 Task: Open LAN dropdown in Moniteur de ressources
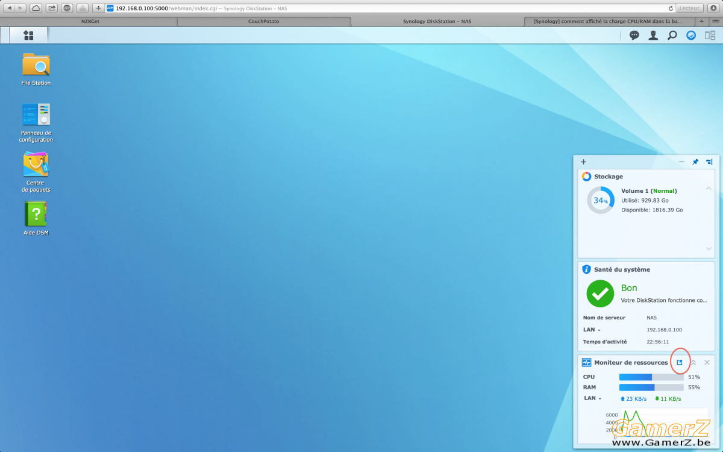pyautogui.click(x=593, y=398)
